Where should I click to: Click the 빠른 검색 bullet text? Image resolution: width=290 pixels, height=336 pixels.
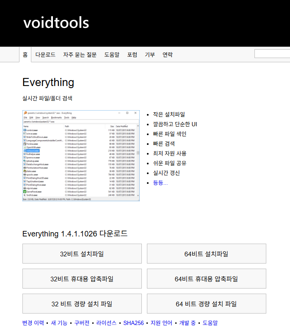(164, 144)
